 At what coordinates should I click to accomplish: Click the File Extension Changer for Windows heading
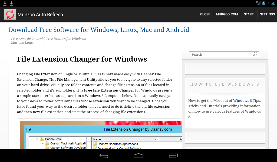tap(82, 59)
